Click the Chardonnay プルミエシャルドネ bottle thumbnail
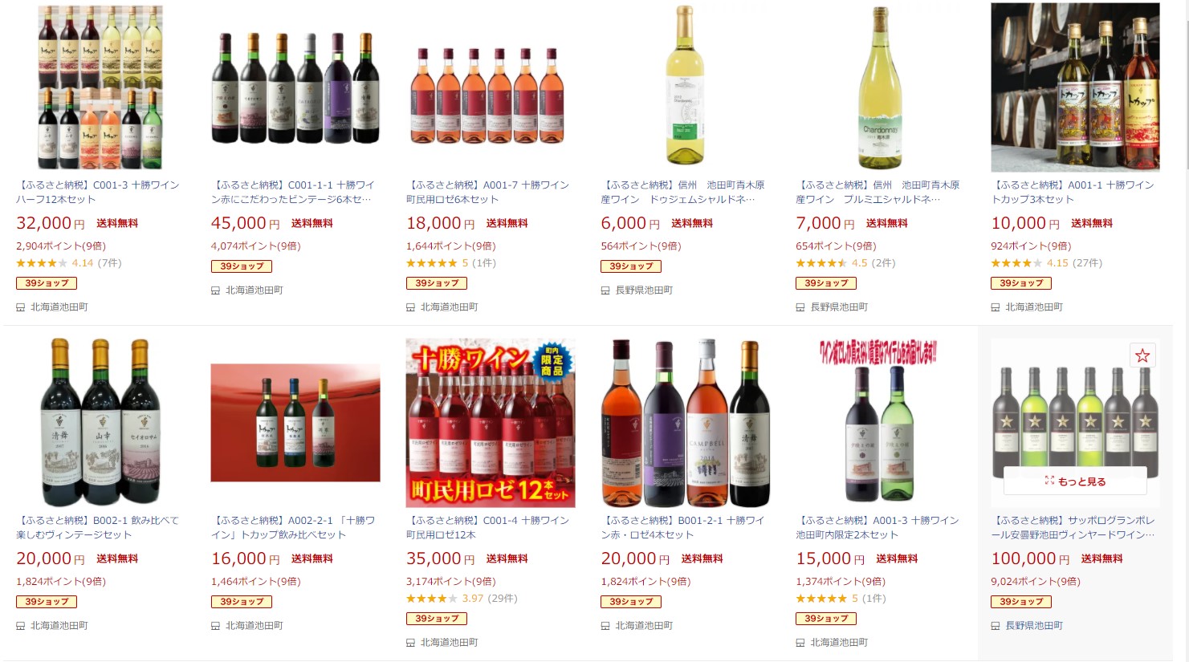Viewport: 1189px width, 662px height. pyautogui.click(x=880, y=87)
